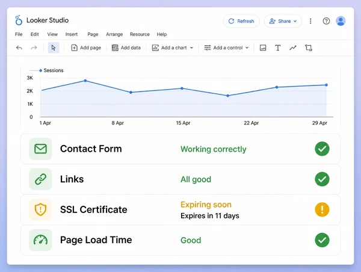Click the 'Expires in 11 days' text

point(210,216)
